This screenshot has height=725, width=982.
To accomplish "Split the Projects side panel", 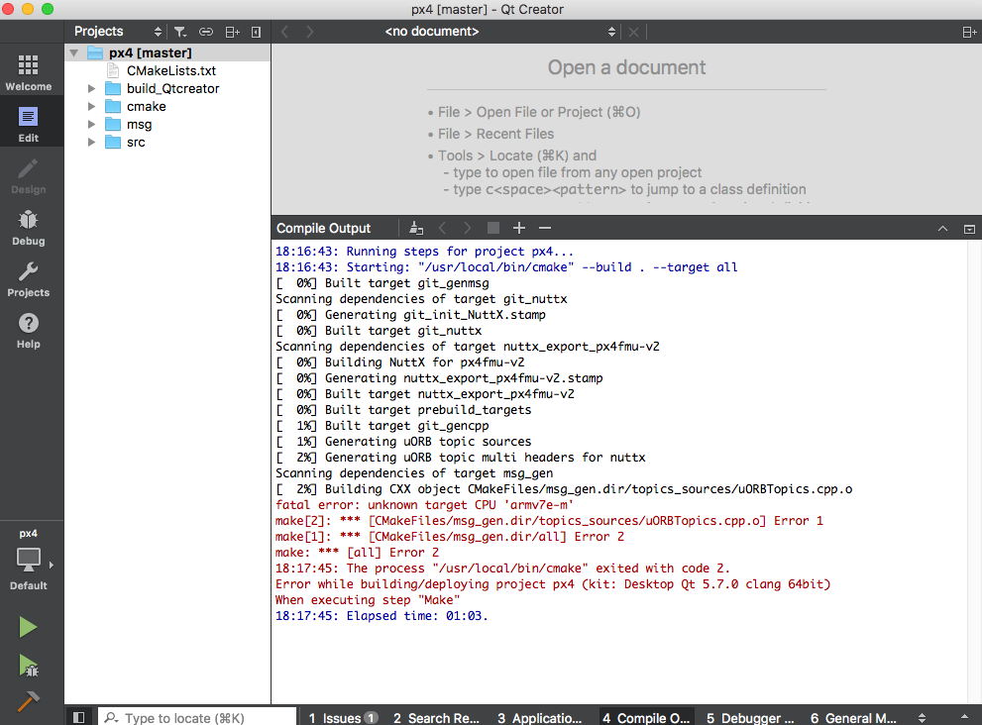I will coord(232,32).
